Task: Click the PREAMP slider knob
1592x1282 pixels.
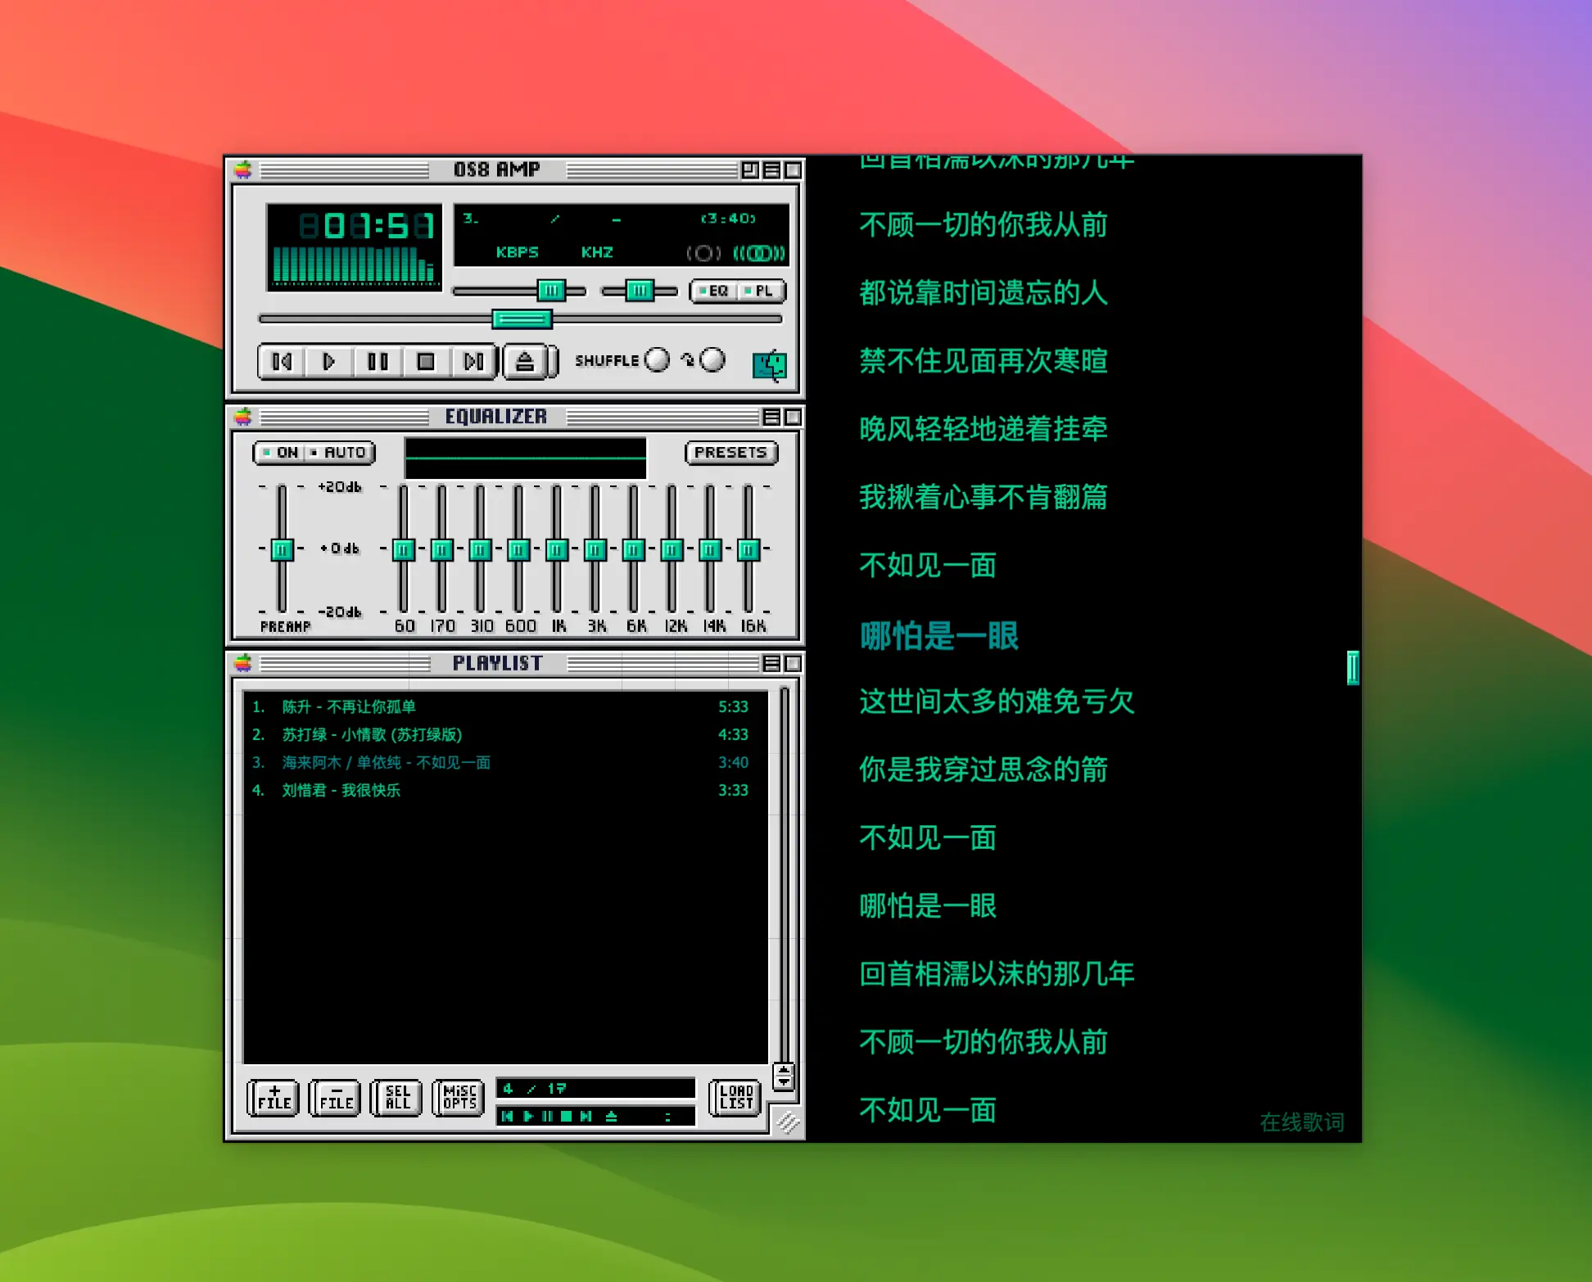Action: pyautogui.click(x=282, y=549)
